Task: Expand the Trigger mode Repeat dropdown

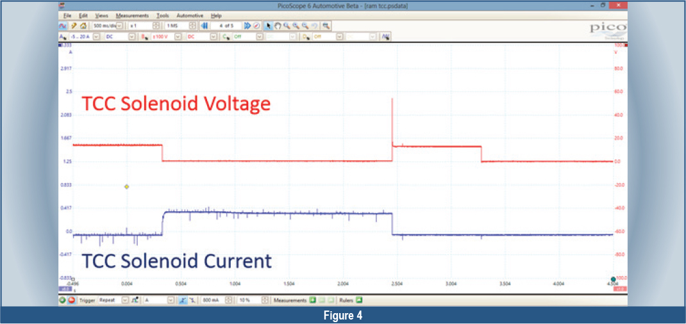Action: (x=125, y=300)
